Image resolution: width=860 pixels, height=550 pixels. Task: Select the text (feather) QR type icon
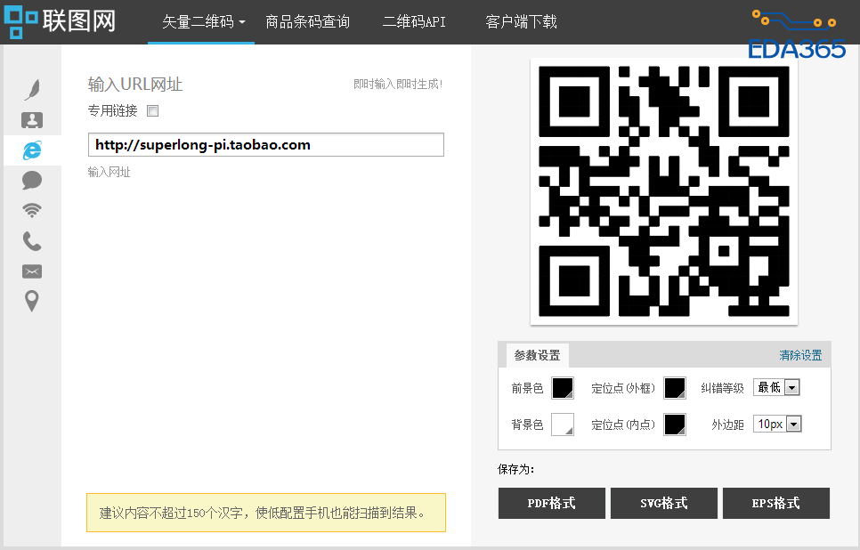(32, 90)
